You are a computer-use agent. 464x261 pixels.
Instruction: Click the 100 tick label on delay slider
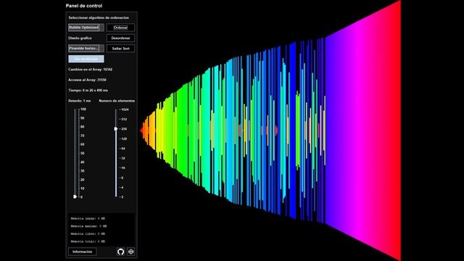pyautogui.click(x=83, y=109)
